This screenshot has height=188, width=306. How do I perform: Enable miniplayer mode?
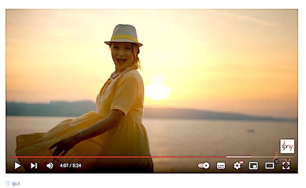pyautogui.click(x=253, y=166)
